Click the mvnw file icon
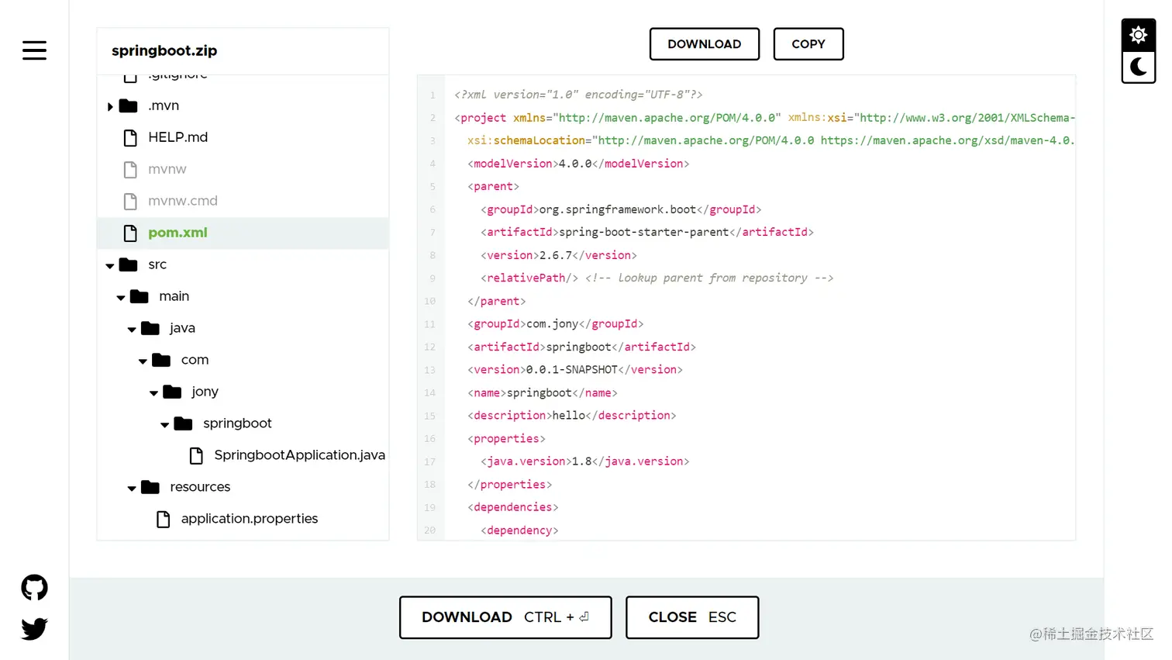1172x660 pixels. coord(130,170)
